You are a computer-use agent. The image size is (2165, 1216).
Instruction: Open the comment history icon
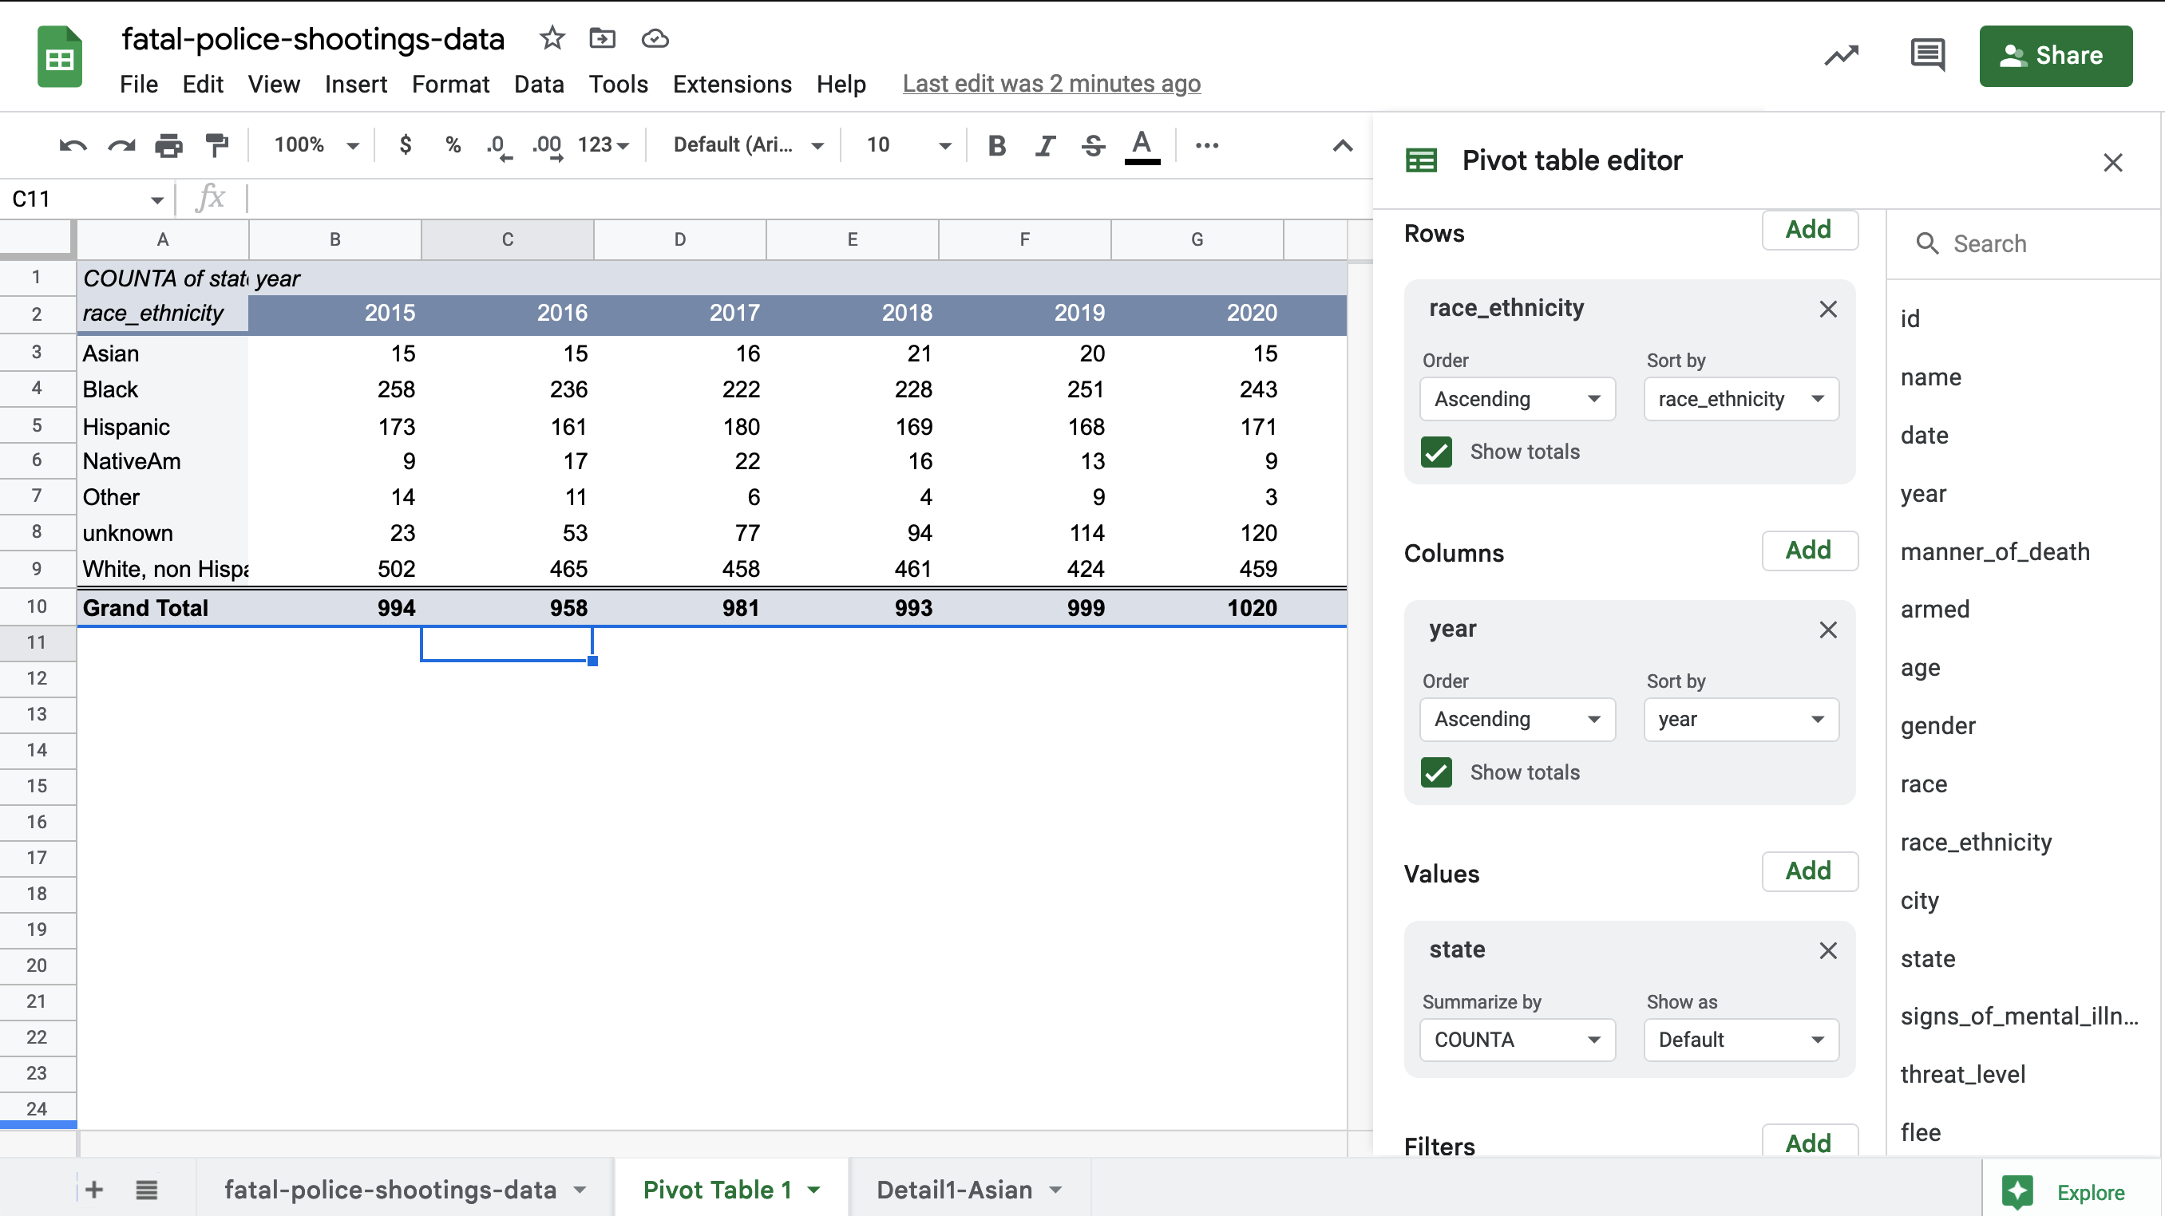point(1927,55)
